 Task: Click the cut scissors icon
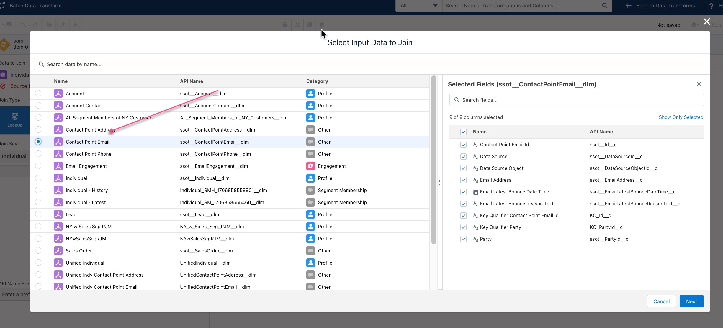297,25
